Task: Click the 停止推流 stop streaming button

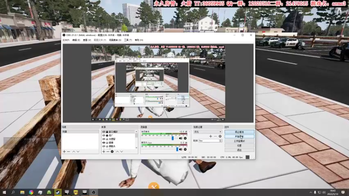Action: 239,132
